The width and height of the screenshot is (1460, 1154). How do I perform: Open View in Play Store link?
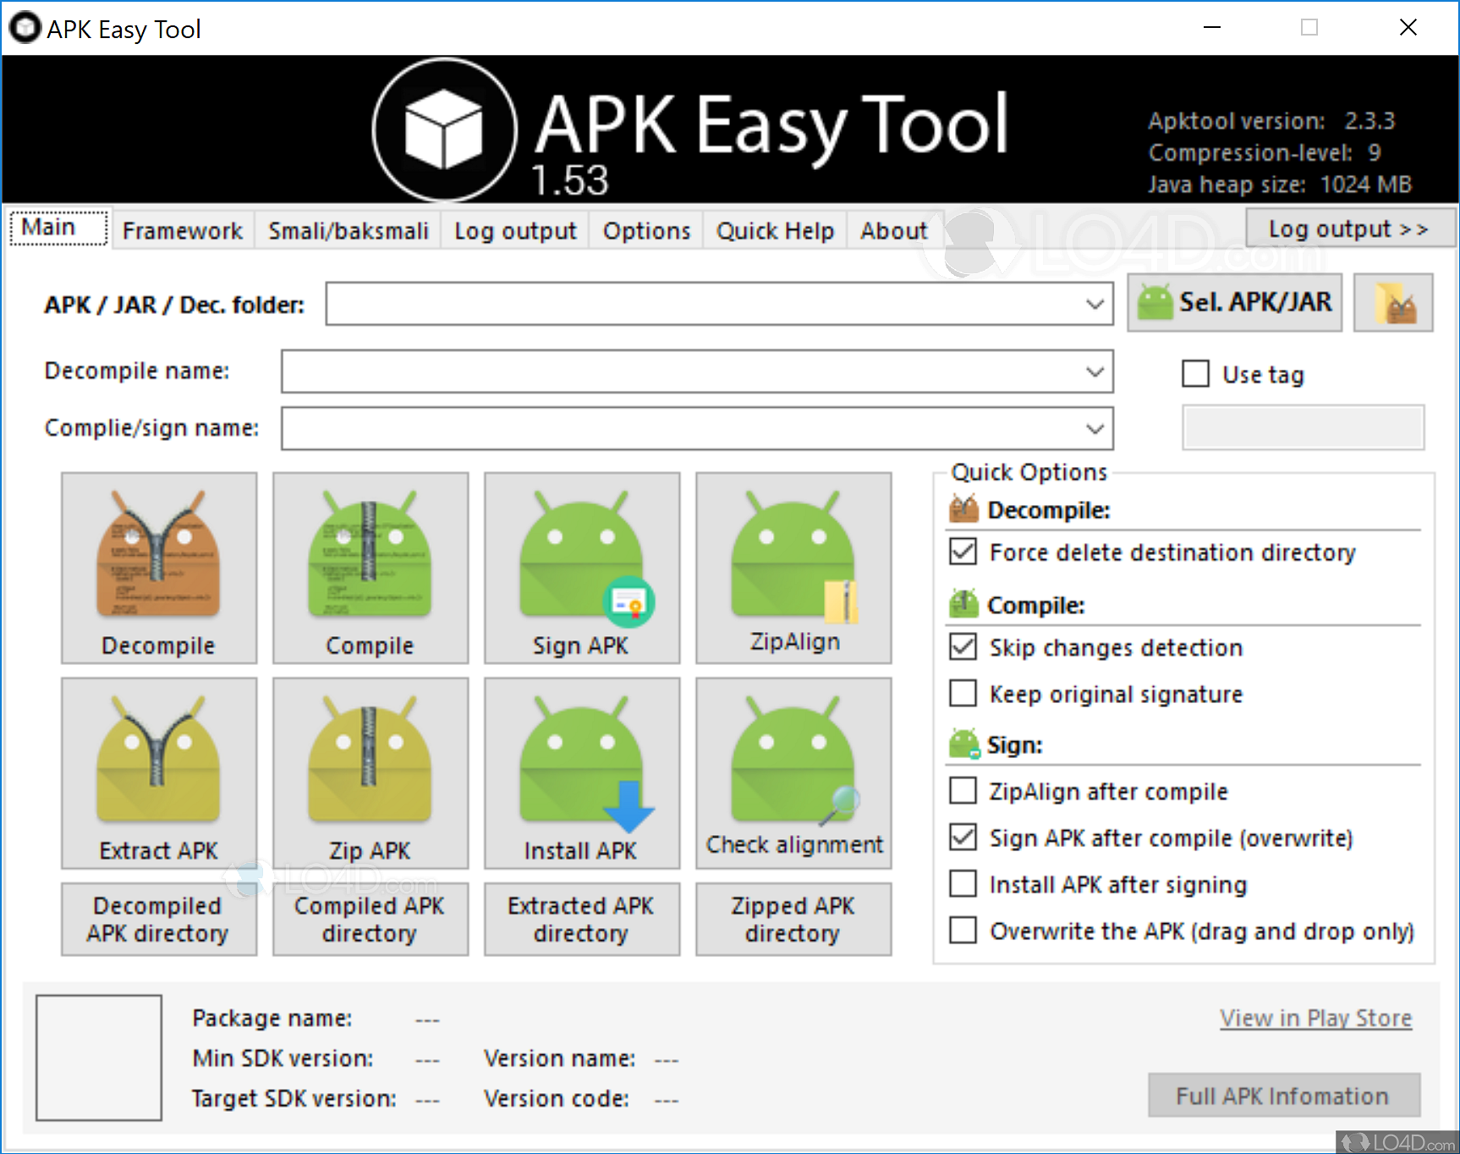pyautogui.click(x=1315, y=1018)
